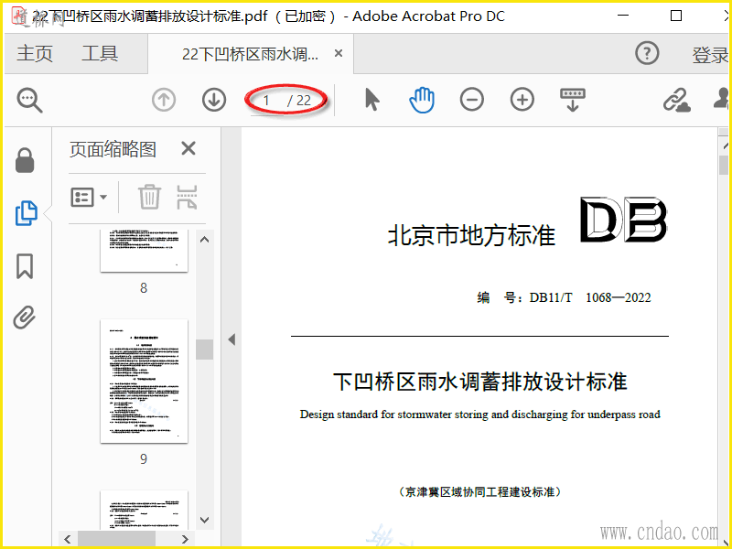Click the share link cloud icon
Viewport: 732px width, 549px height.
point(677,100)
